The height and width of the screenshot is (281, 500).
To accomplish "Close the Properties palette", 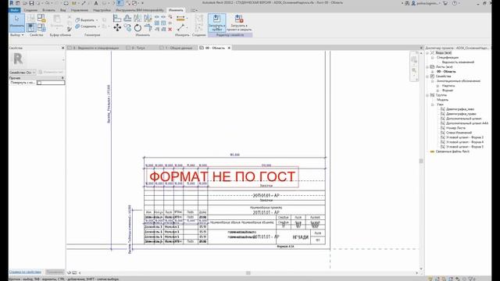I will coord(62,48).
